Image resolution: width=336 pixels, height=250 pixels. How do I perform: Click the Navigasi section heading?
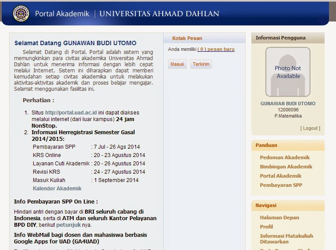tap(266, 205)
